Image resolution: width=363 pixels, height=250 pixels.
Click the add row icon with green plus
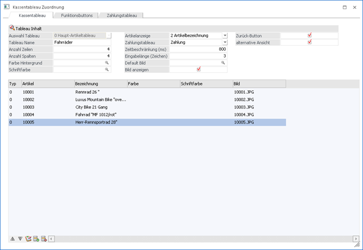36,239
